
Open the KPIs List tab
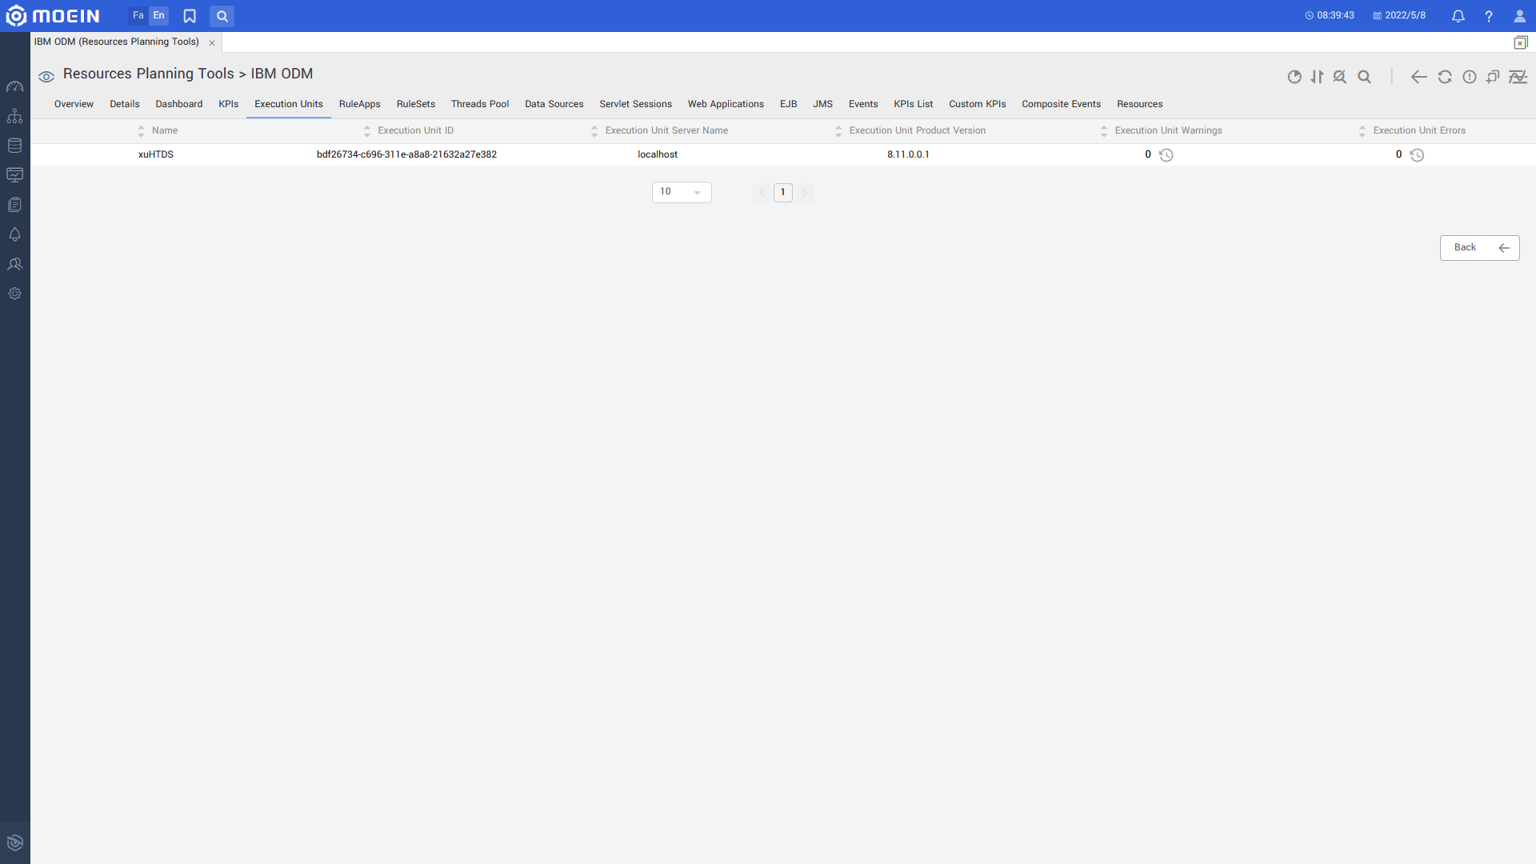click(914, 104)
